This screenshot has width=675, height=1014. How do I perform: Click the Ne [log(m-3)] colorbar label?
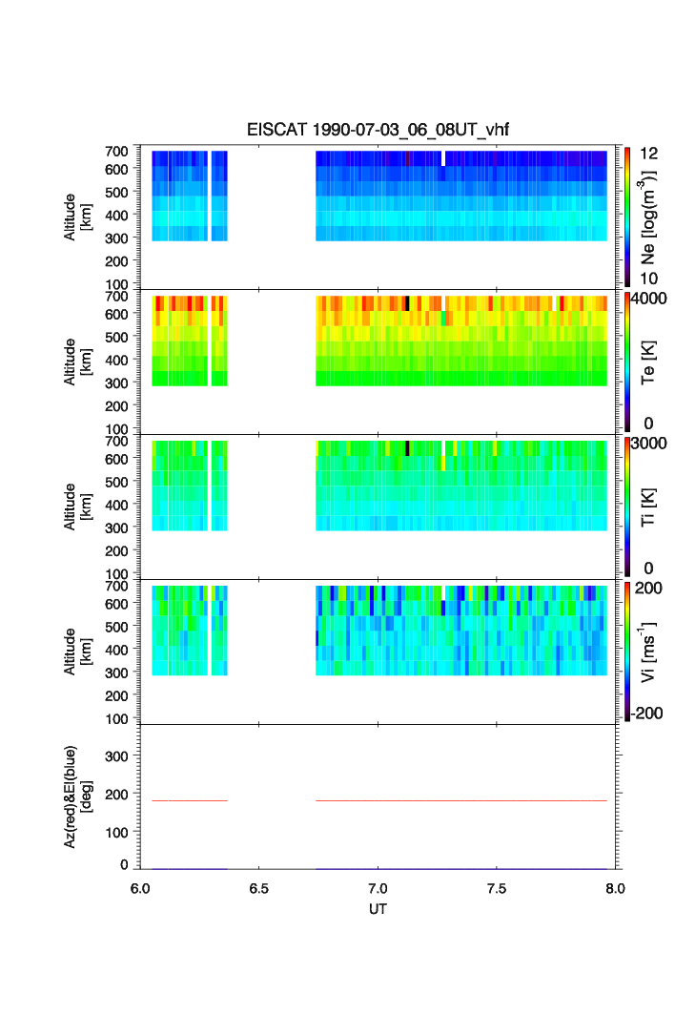[648, 217]
